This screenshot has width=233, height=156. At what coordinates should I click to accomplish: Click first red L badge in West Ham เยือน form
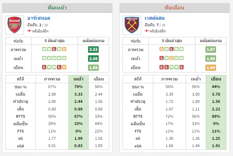(x=162, y=67)
